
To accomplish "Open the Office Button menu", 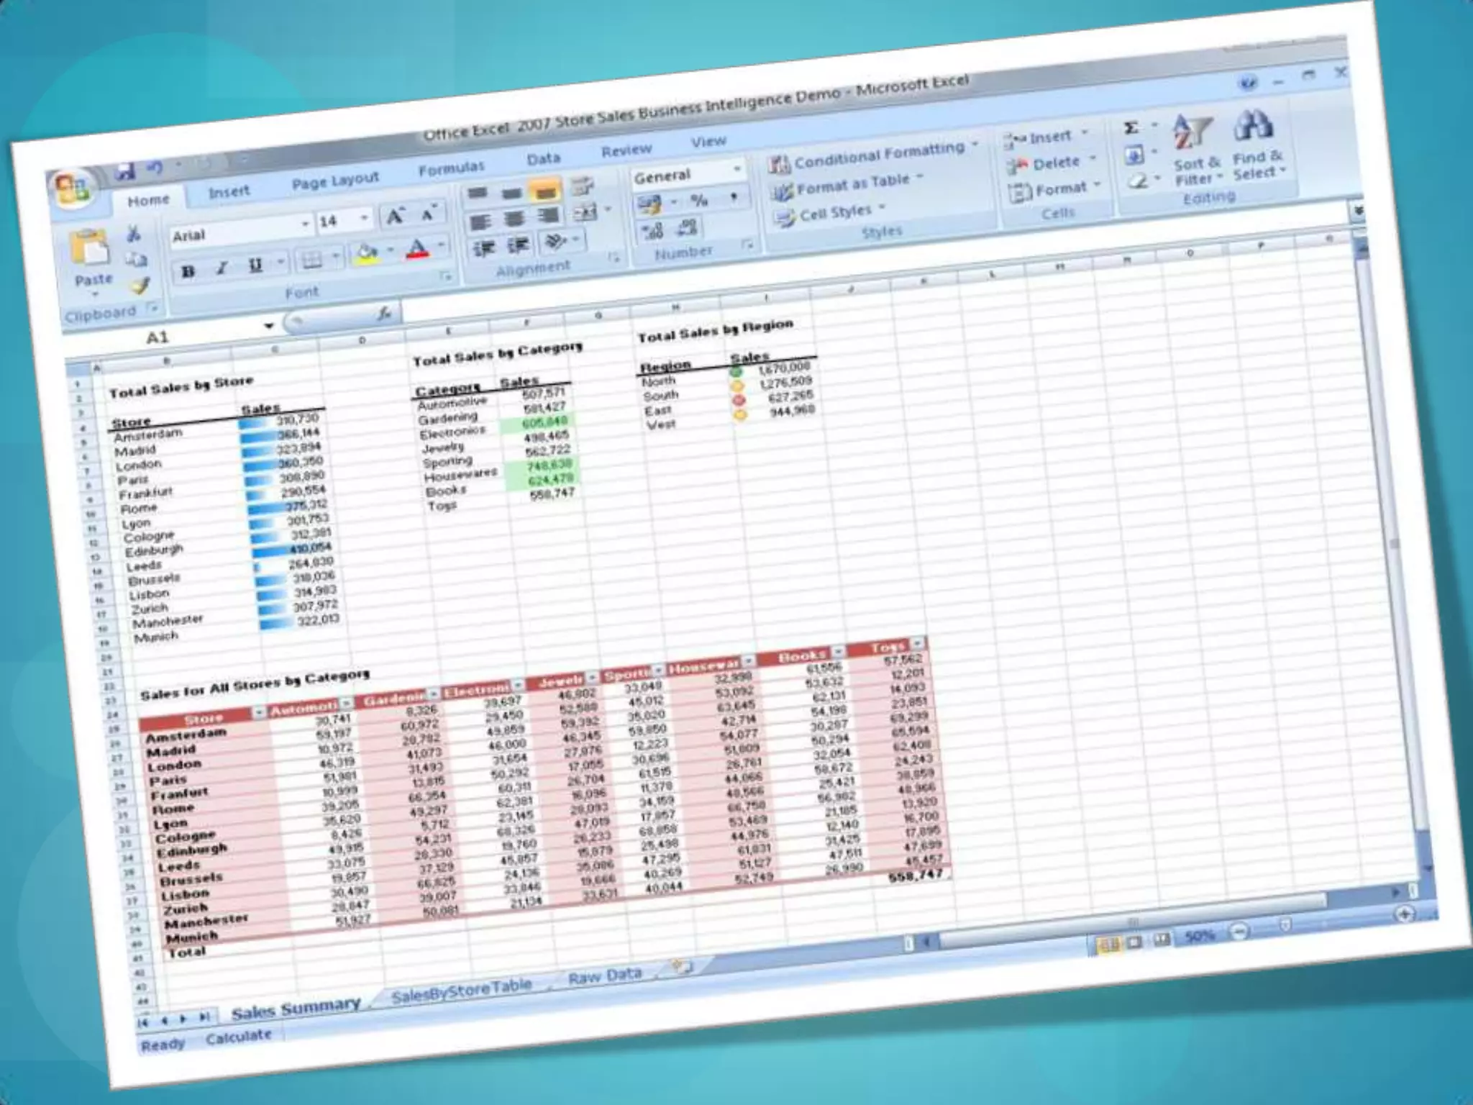I will 71,189.
